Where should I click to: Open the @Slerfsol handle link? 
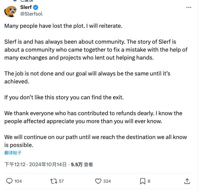pos(32,14)
